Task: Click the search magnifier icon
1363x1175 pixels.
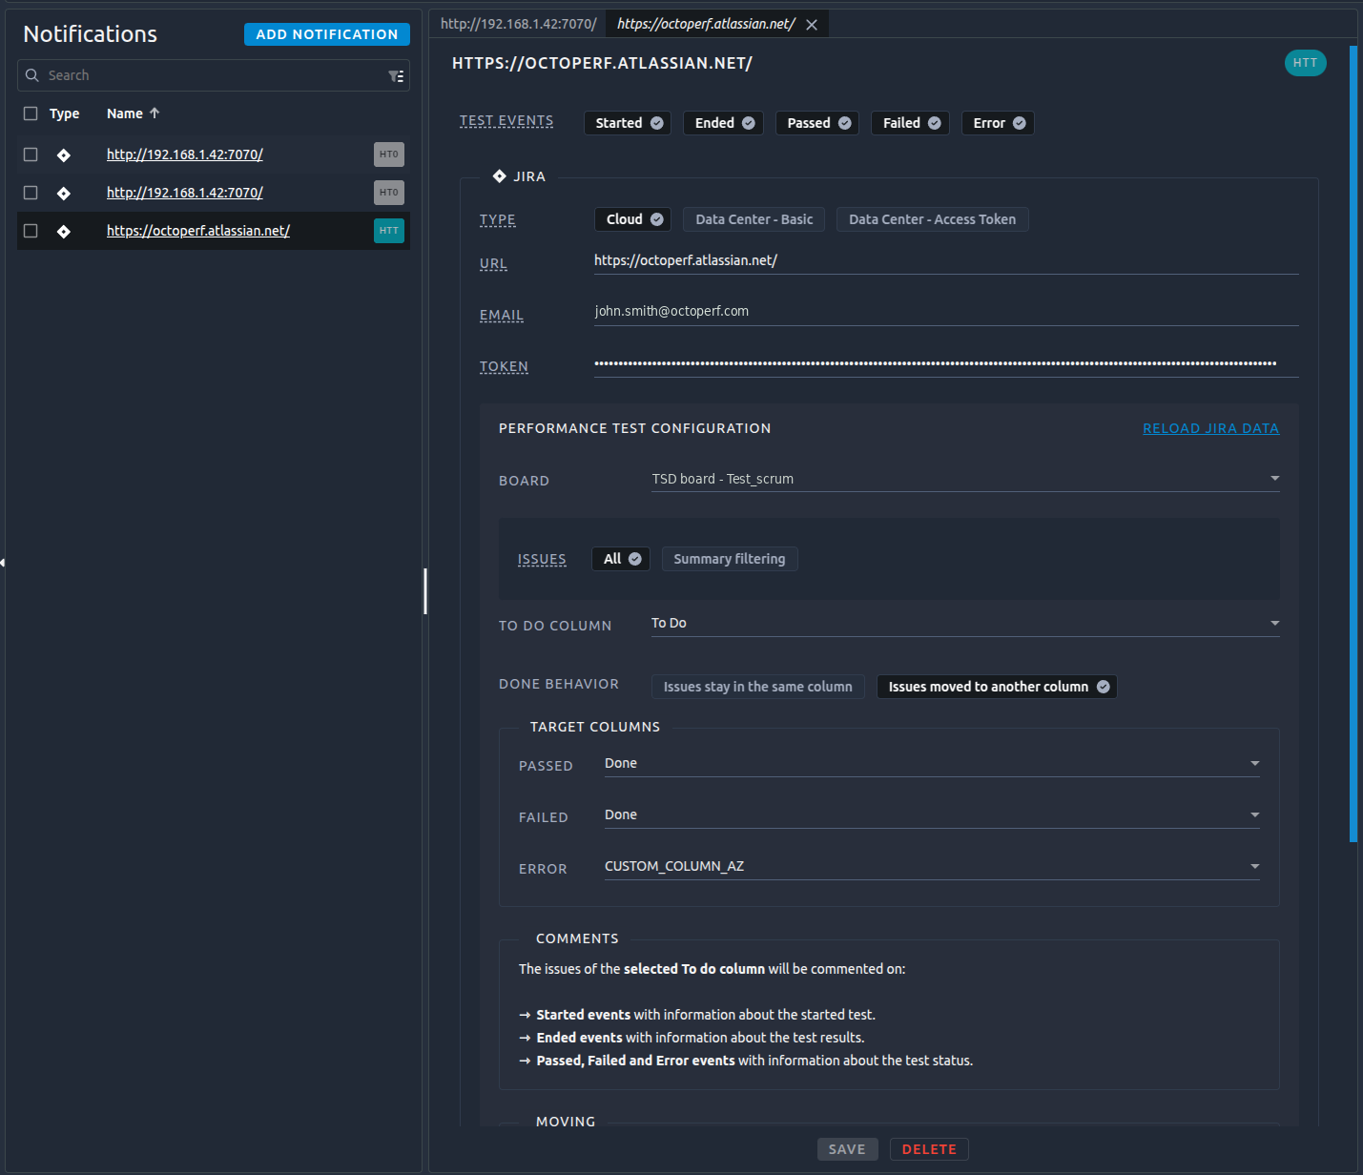Action: pos(32,75)
